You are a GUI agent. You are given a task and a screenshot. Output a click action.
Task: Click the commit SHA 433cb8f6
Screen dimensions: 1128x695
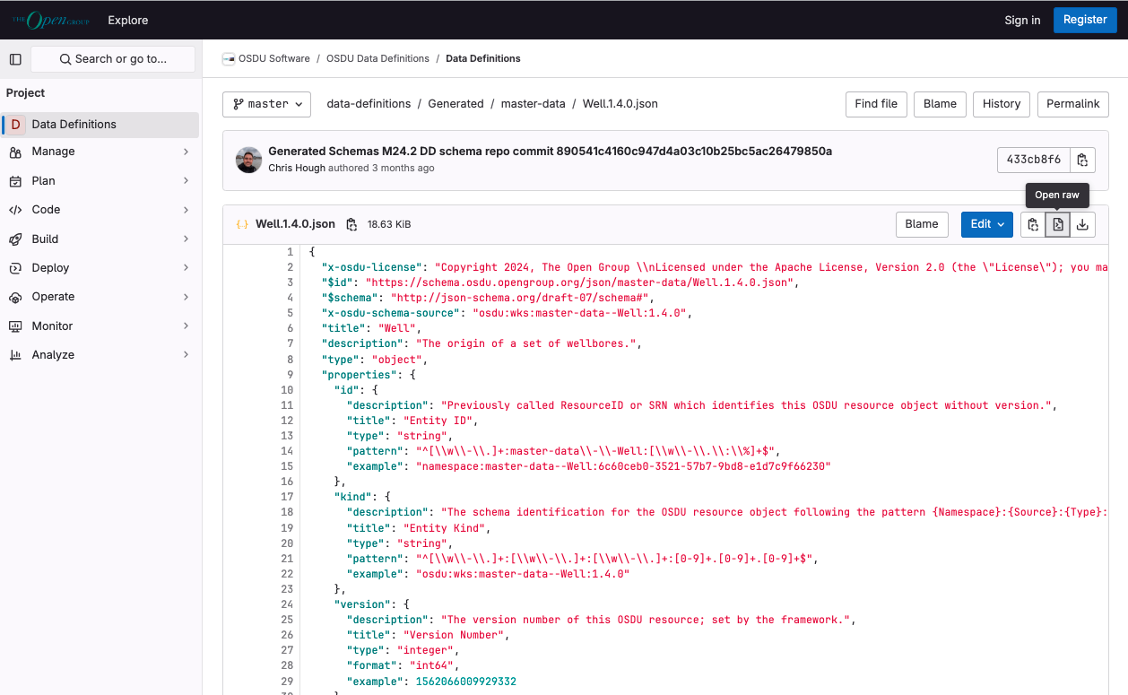point(1034,161)
